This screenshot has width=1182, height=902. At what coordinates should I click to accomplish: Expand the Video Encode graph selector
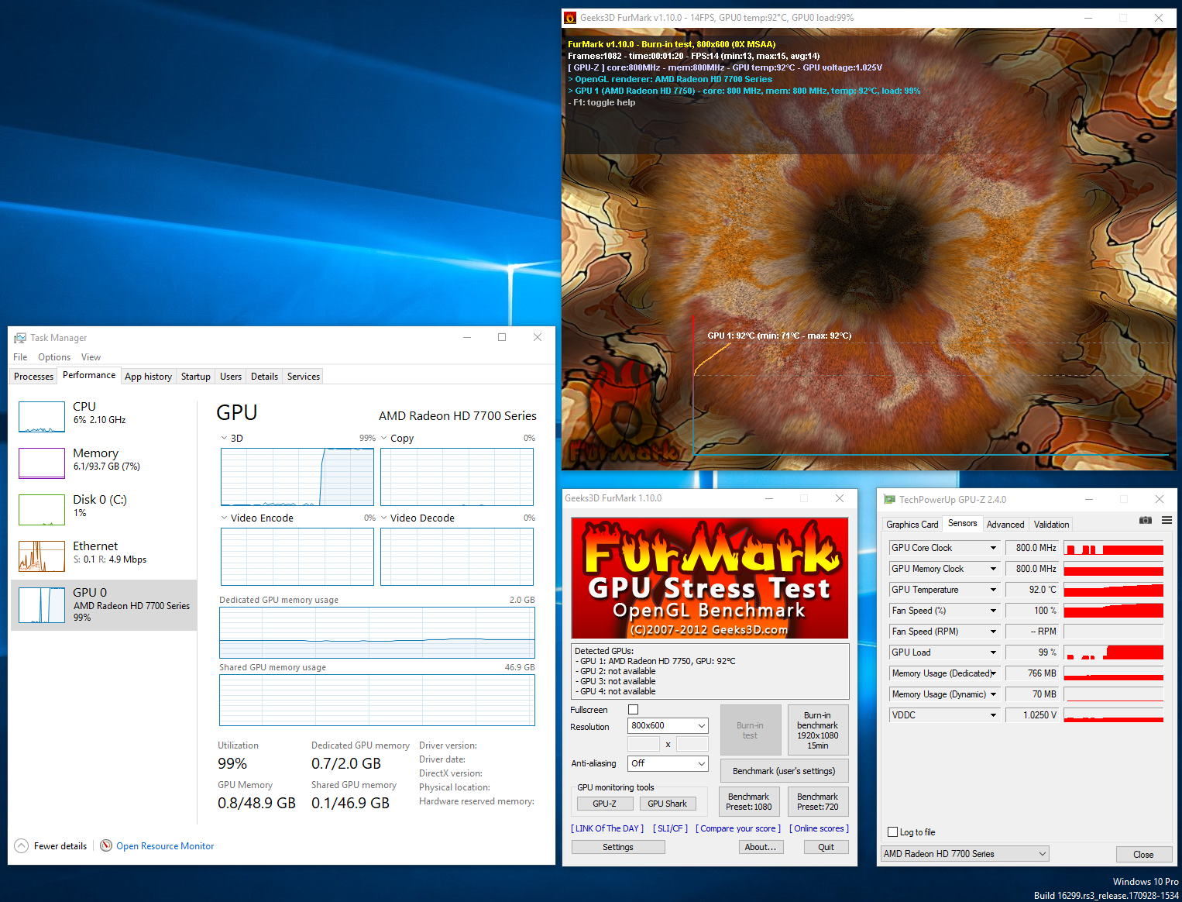[225, 518]
